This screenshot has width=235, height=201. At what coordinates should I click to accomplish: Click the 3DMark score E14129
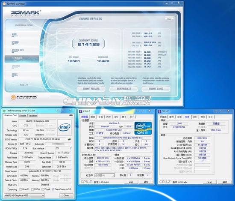[x=89, y=44]
